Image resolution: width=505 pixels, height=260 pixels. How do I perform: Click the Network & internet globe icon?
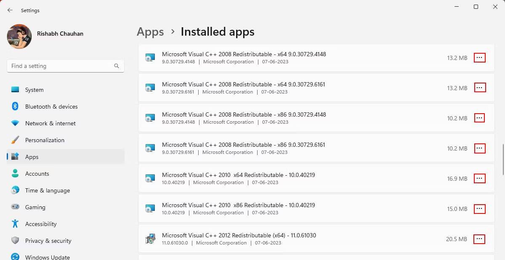pyautogui.click(x=15, y=123)
